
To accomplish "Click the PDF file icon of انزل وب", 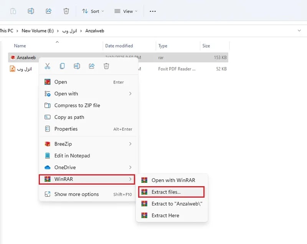I will 12,69.
